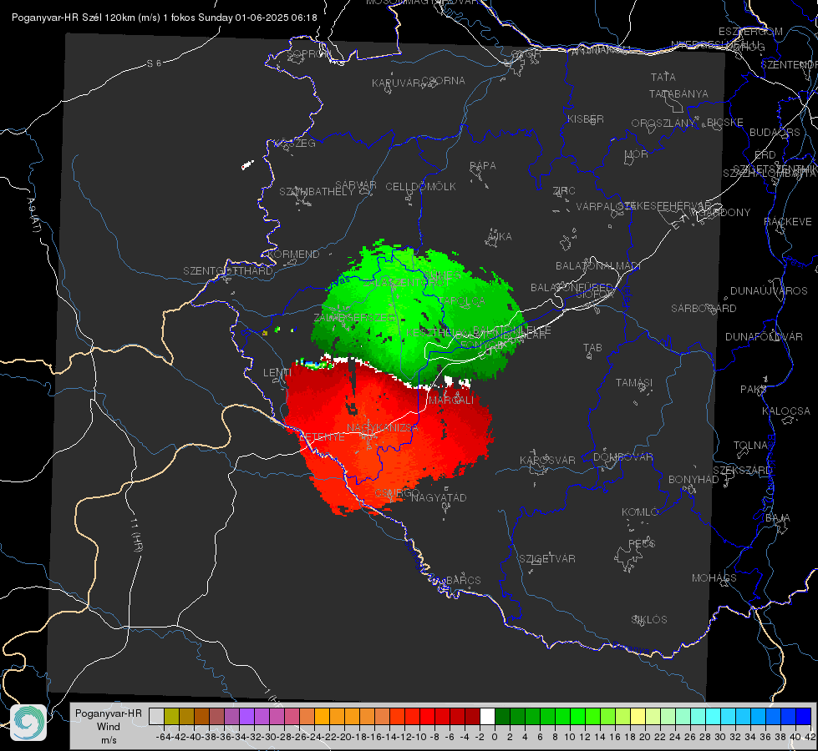Select the CELLDOMOLK label

click(420, 187)
